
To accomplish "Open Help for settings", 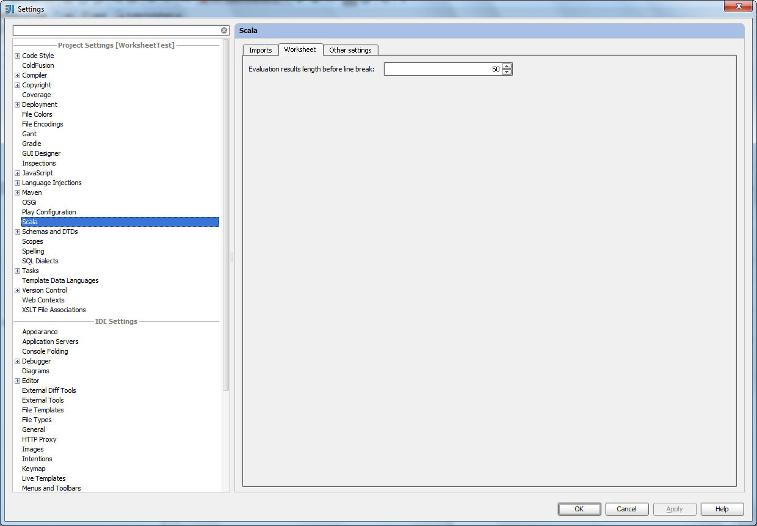I will click(x=722, y=509).
